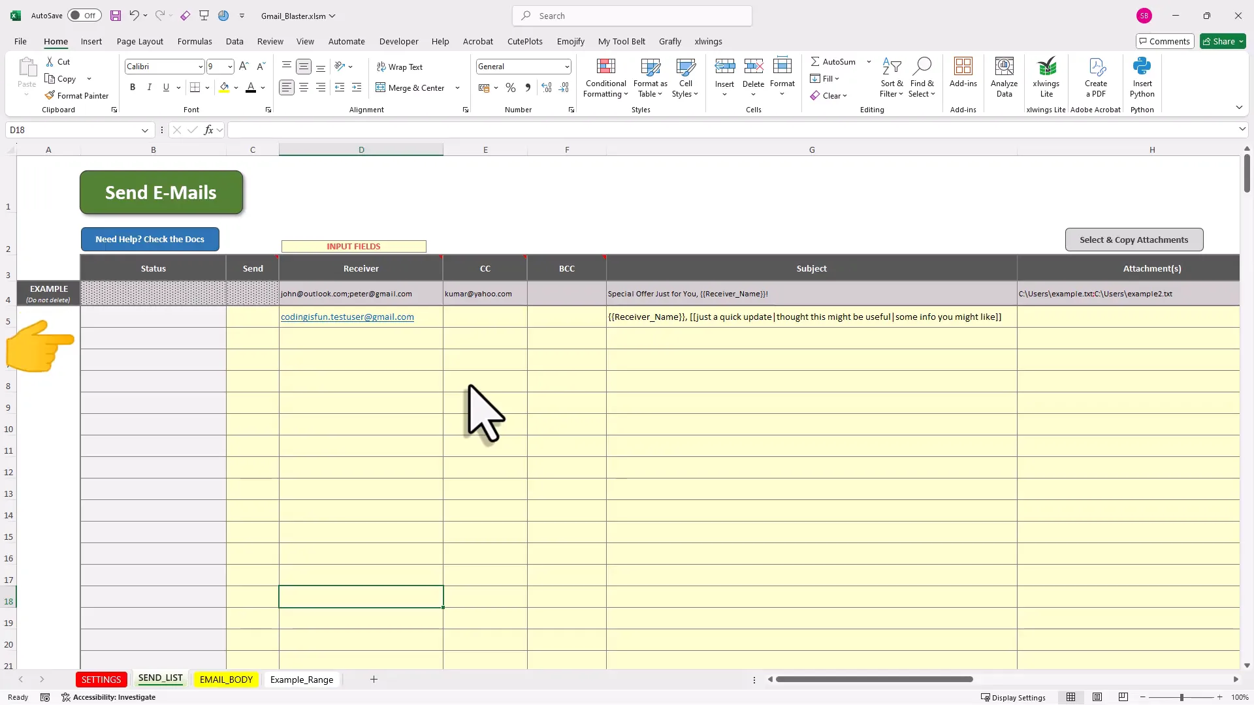Screen dimensions: 1254x705
Task: Switch to the Formulas ribbon tab
Action: 195,41
